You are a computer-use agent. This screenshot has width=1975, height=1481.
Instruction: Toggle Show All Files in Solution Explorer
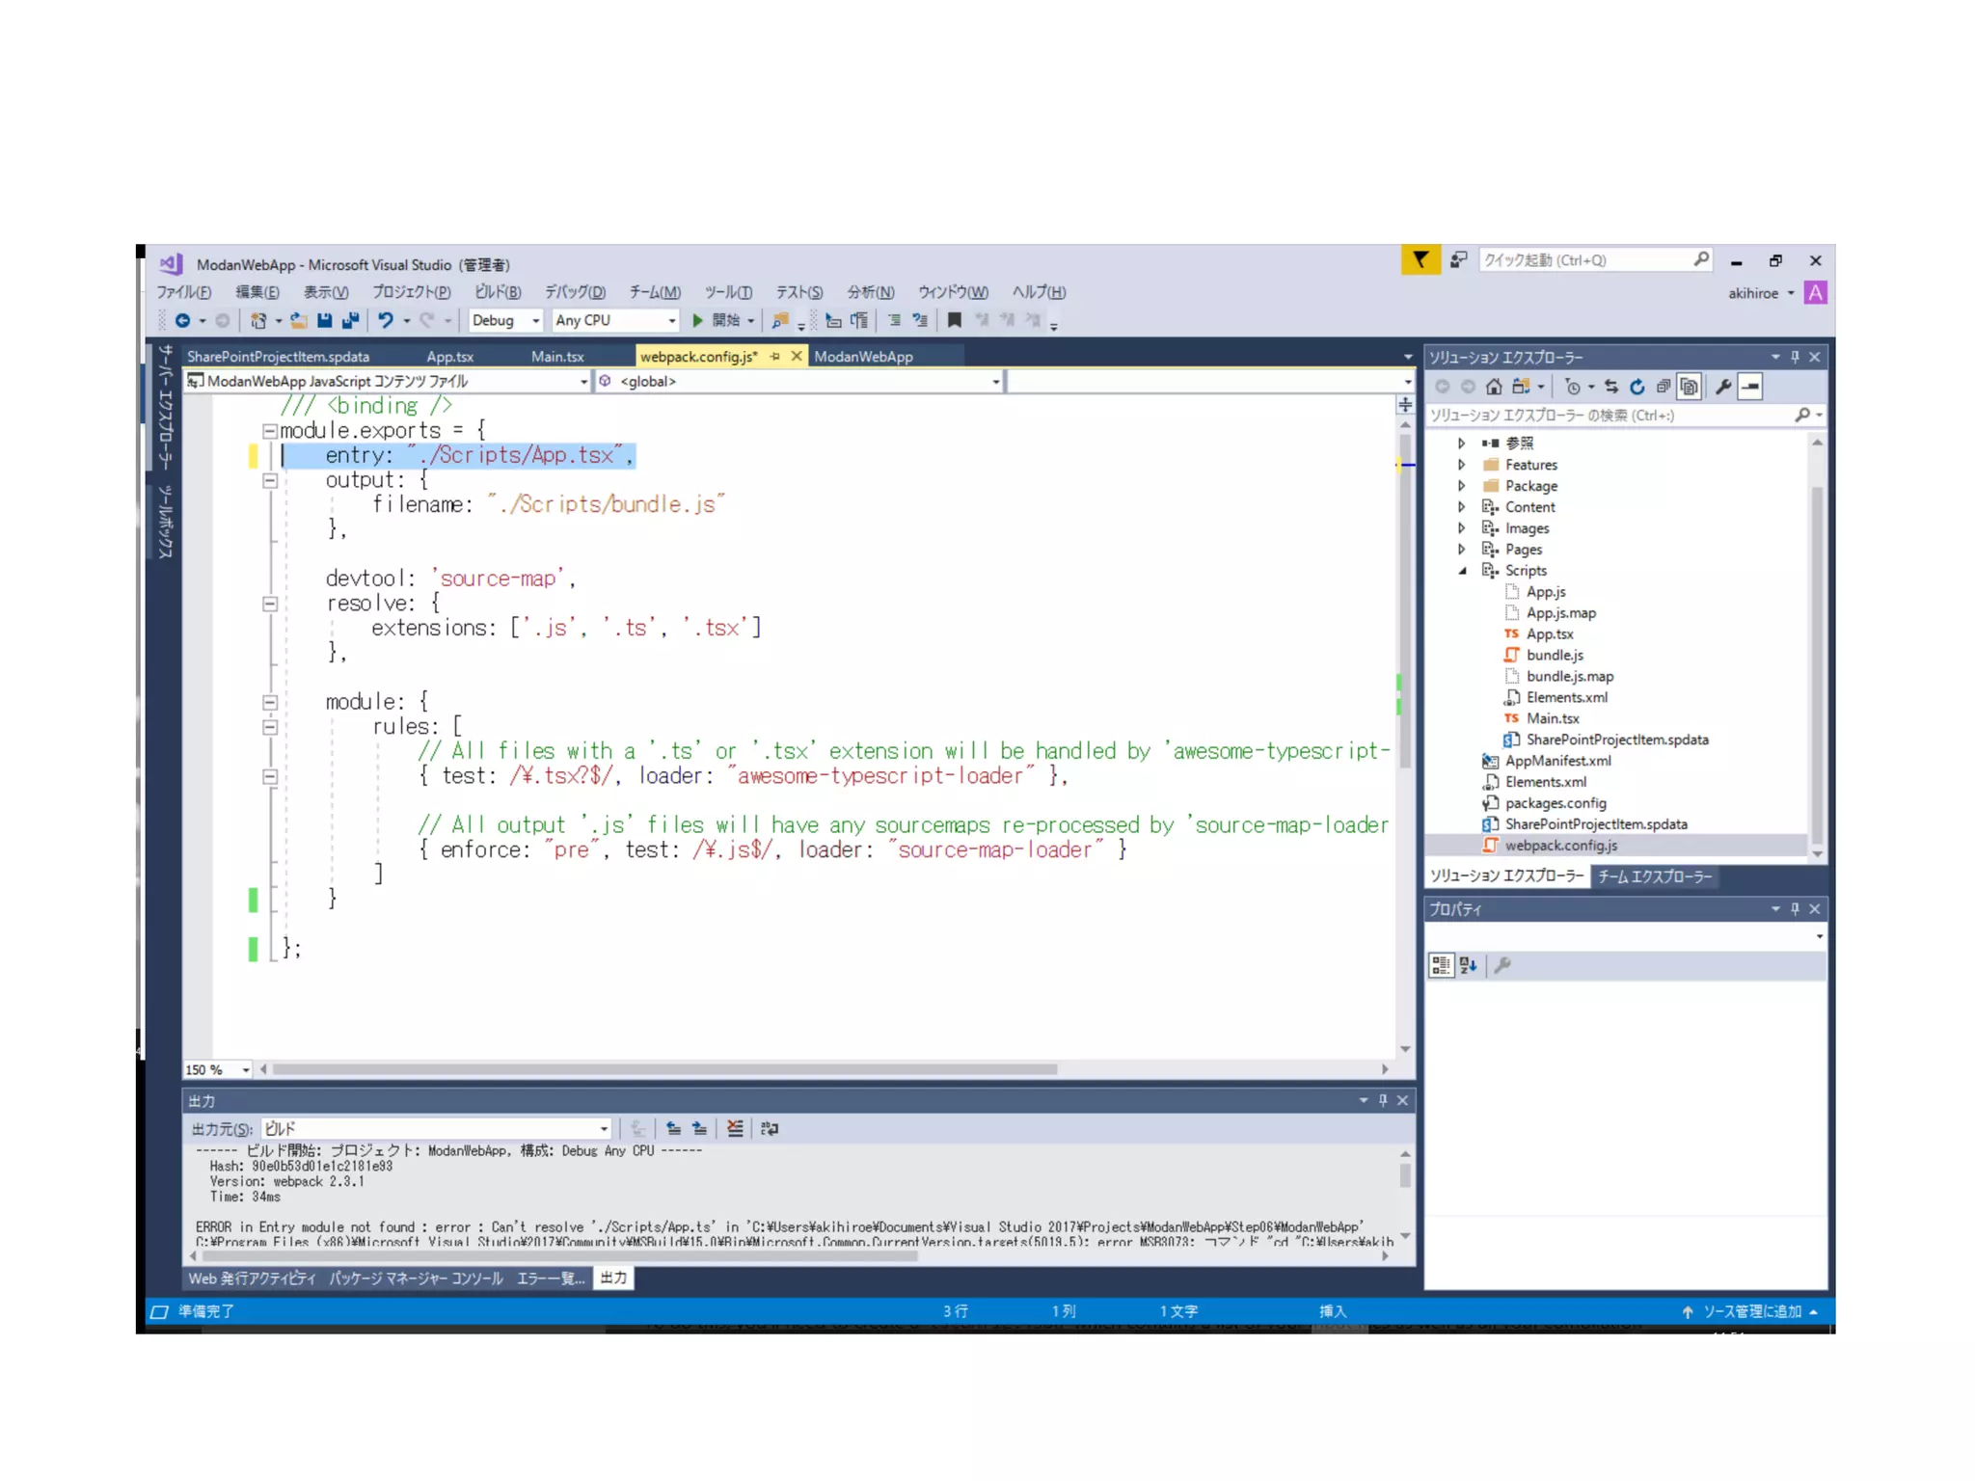point(1689,387)
